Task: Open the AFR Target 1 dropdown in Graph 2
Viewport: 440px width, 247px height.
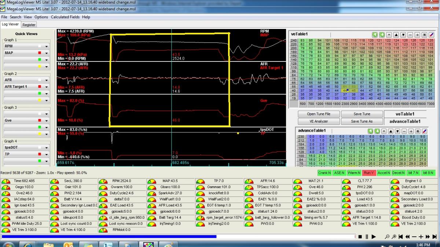Action: click(x=47, y=87)
